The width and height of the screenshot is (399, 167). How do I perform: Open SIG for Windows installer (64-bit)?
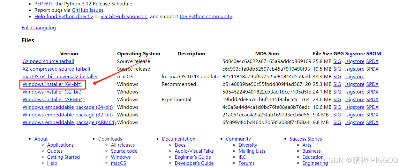point(337,84)
